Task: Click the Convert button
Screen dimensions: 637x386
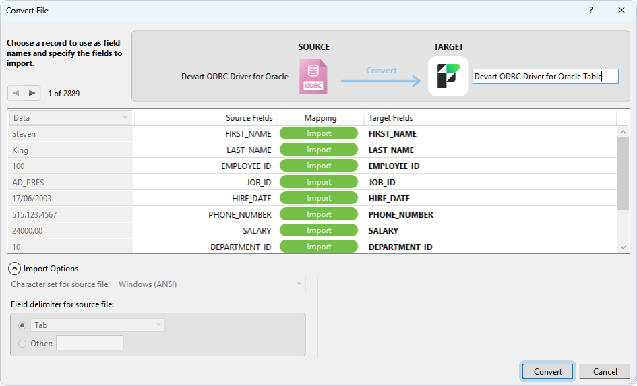Action: coord(547,371)
